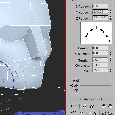115x115 pixels.
Task: Expand the Body rollout
Action: [74, 85]
